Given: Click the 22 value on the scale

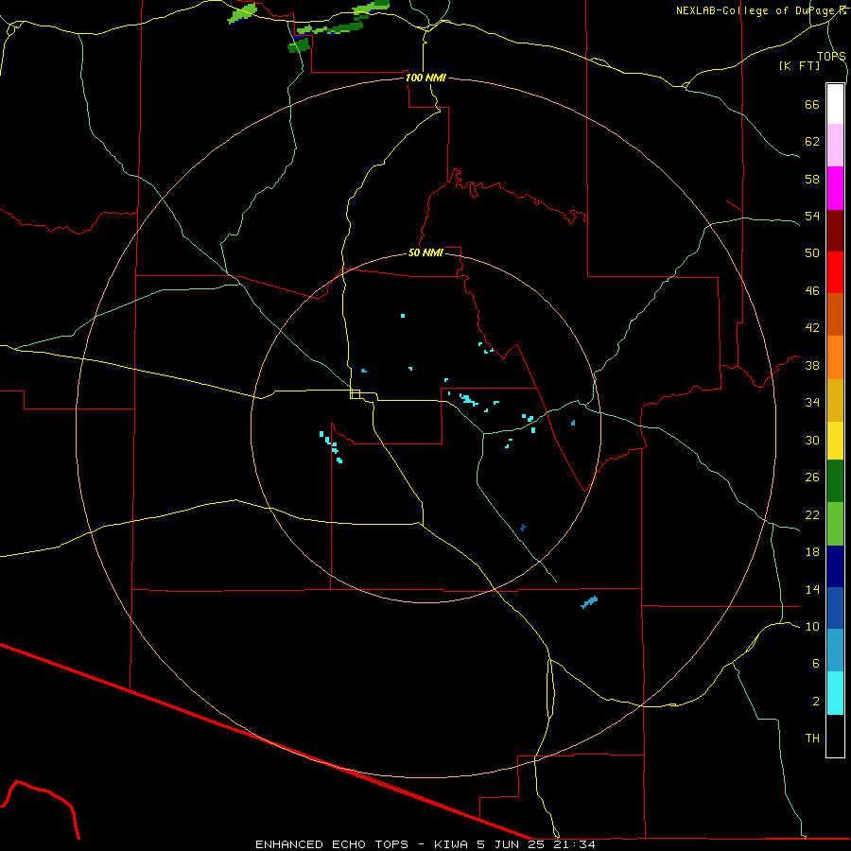Looking at the screenshot, I should click(x=812, y=514).
